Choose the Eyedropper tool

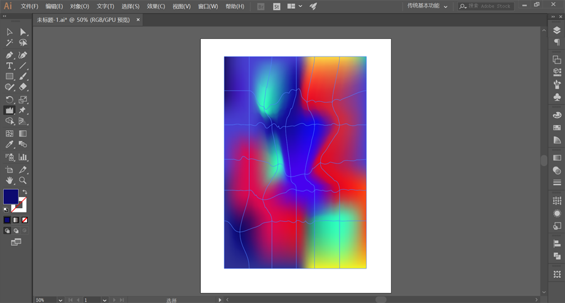coord(9,145)
